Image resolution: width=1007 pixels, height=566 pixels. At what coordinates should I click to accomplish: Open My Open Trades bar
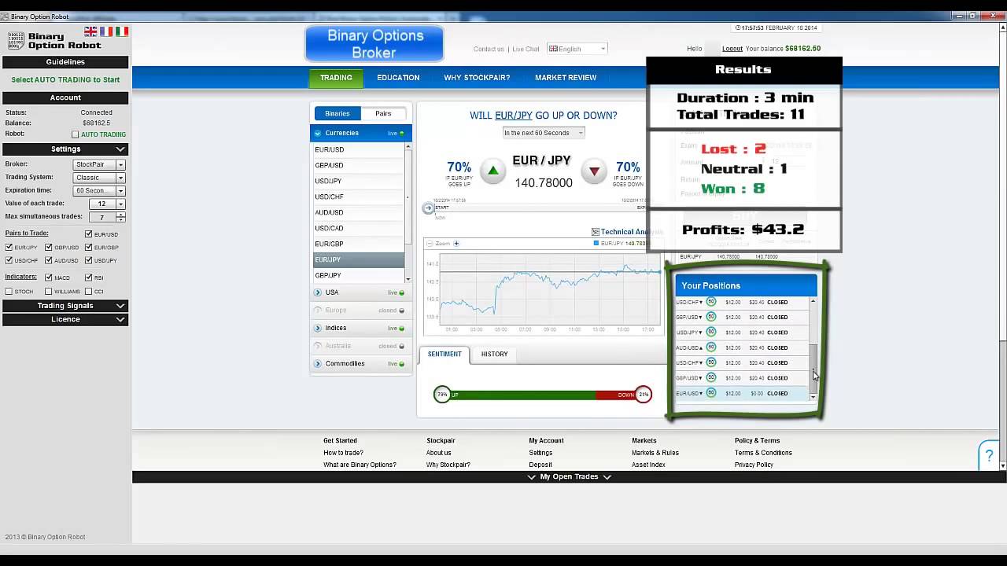tap(569, 477)
